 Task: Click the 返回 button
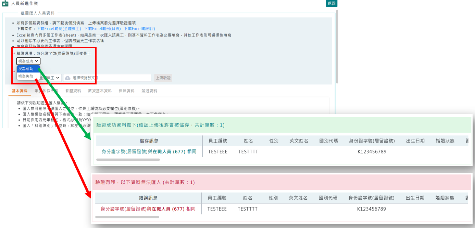pos(332,3)
